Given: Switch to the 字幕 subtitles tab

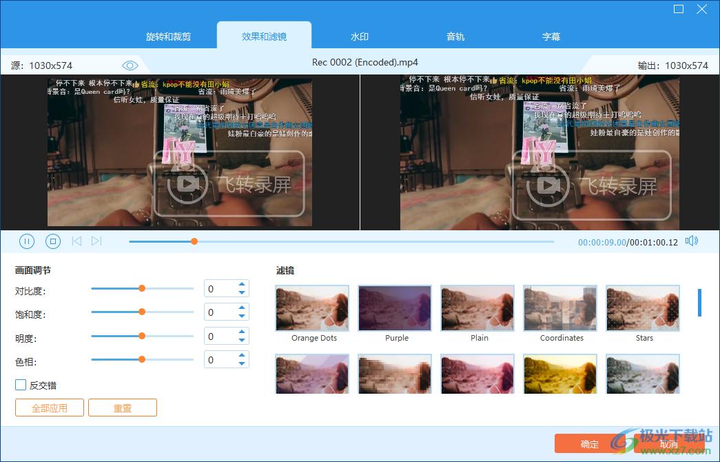Looking at the screenshot, I should point(551,36).
